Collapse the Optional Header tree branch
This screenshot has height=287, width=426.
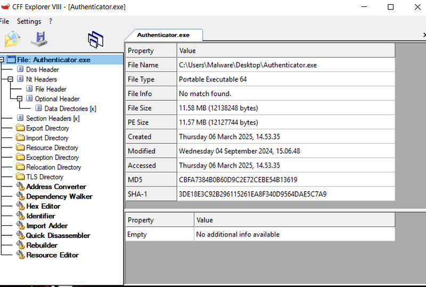(x=20, y=99)
